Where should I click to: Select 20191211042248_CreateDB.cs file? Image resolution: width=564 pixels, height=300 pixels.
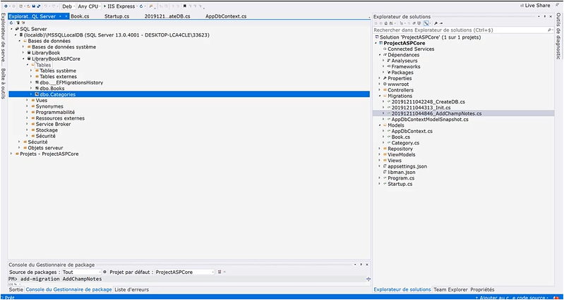click(x=428, y=101)
